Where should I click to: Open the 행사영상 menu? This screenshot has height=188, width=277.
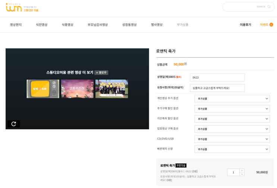(157, 25)
